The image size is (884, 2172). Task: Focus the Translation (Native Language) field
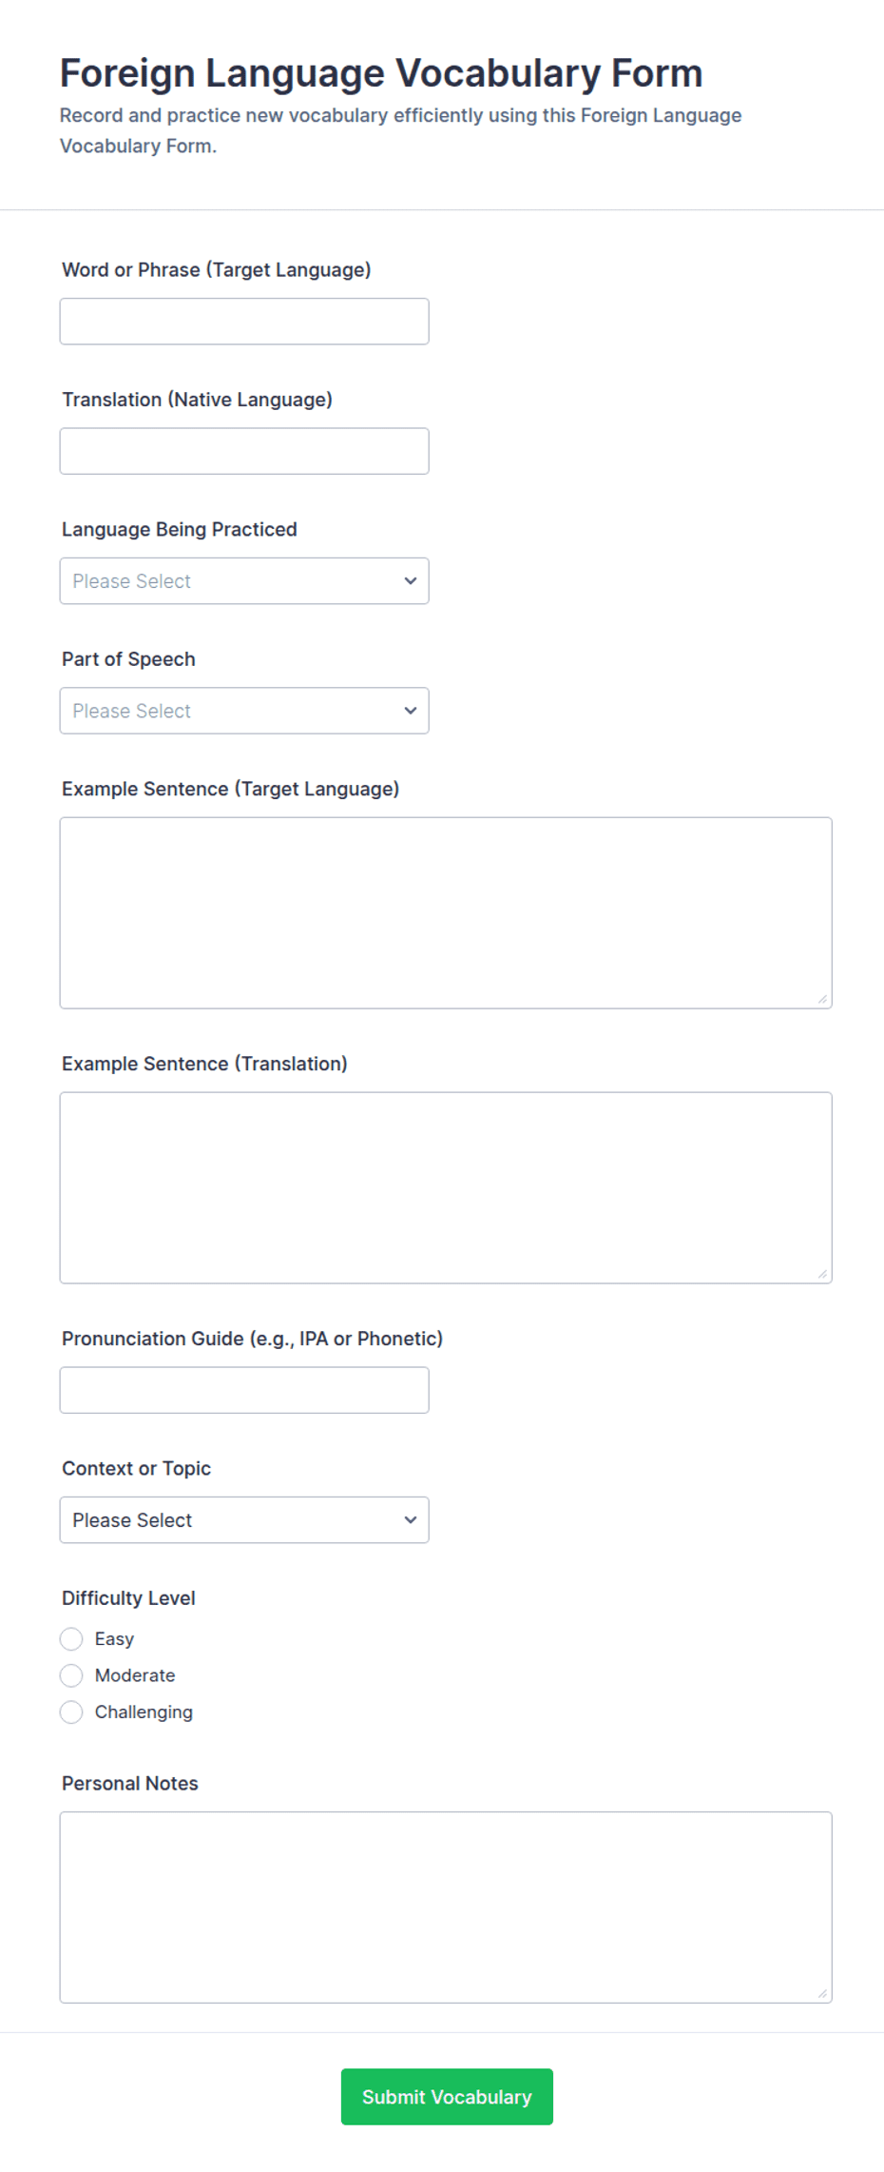click(244, 451)
